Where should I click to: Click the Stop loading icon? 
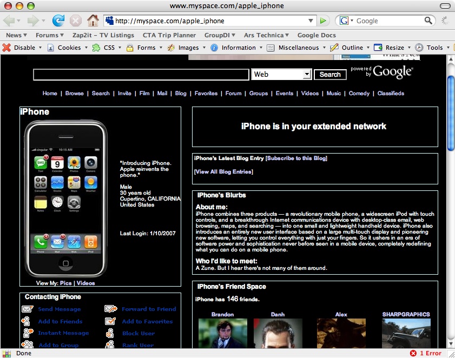tap(75, 21)
